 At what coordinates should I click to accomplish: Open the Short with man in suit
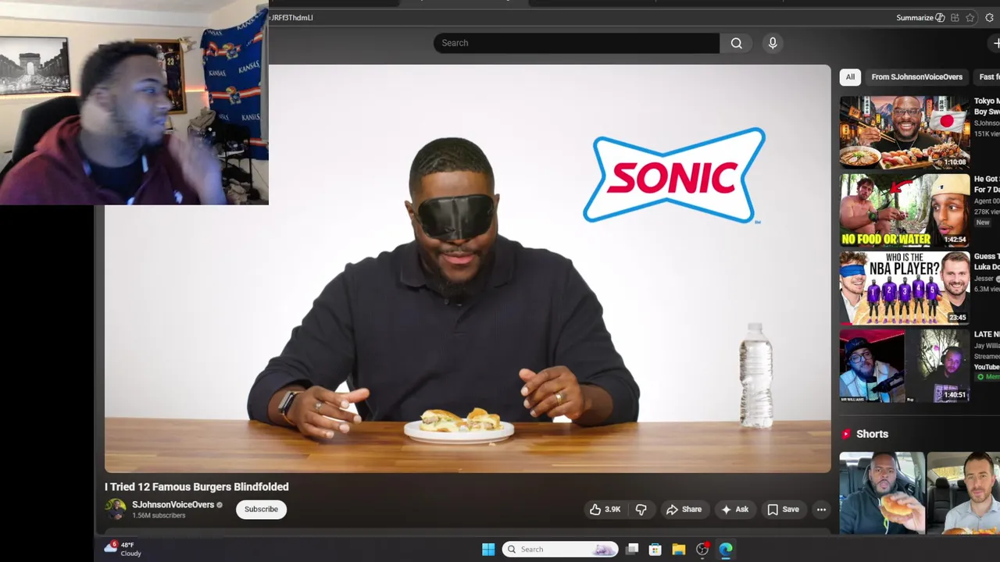click(963, 493)
